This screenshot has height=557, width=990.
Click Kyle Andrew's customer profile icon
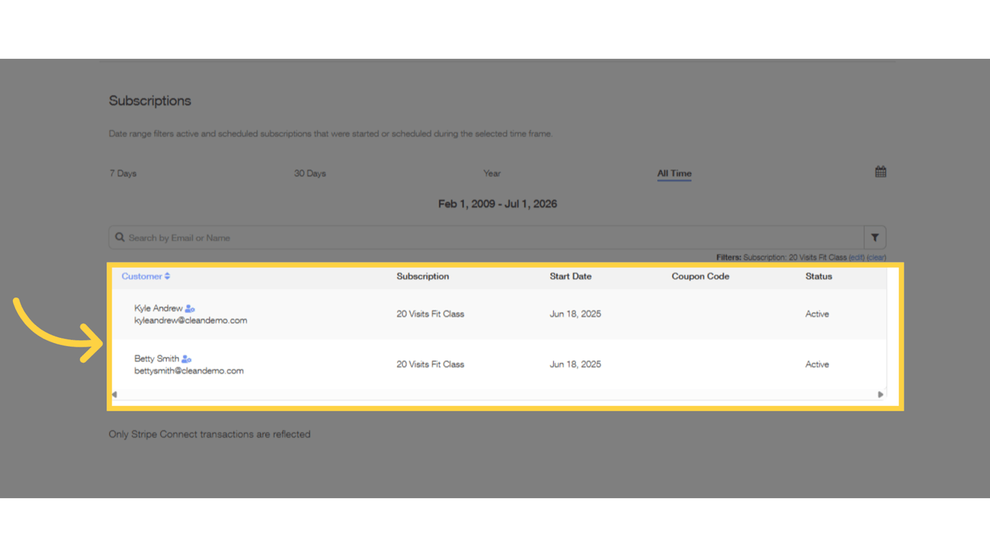coord(189,308)
